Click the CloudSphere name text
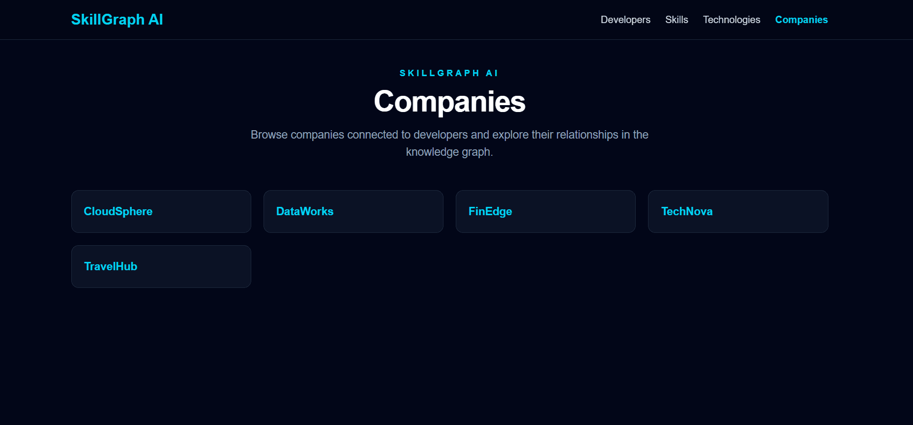 (118, 211)
